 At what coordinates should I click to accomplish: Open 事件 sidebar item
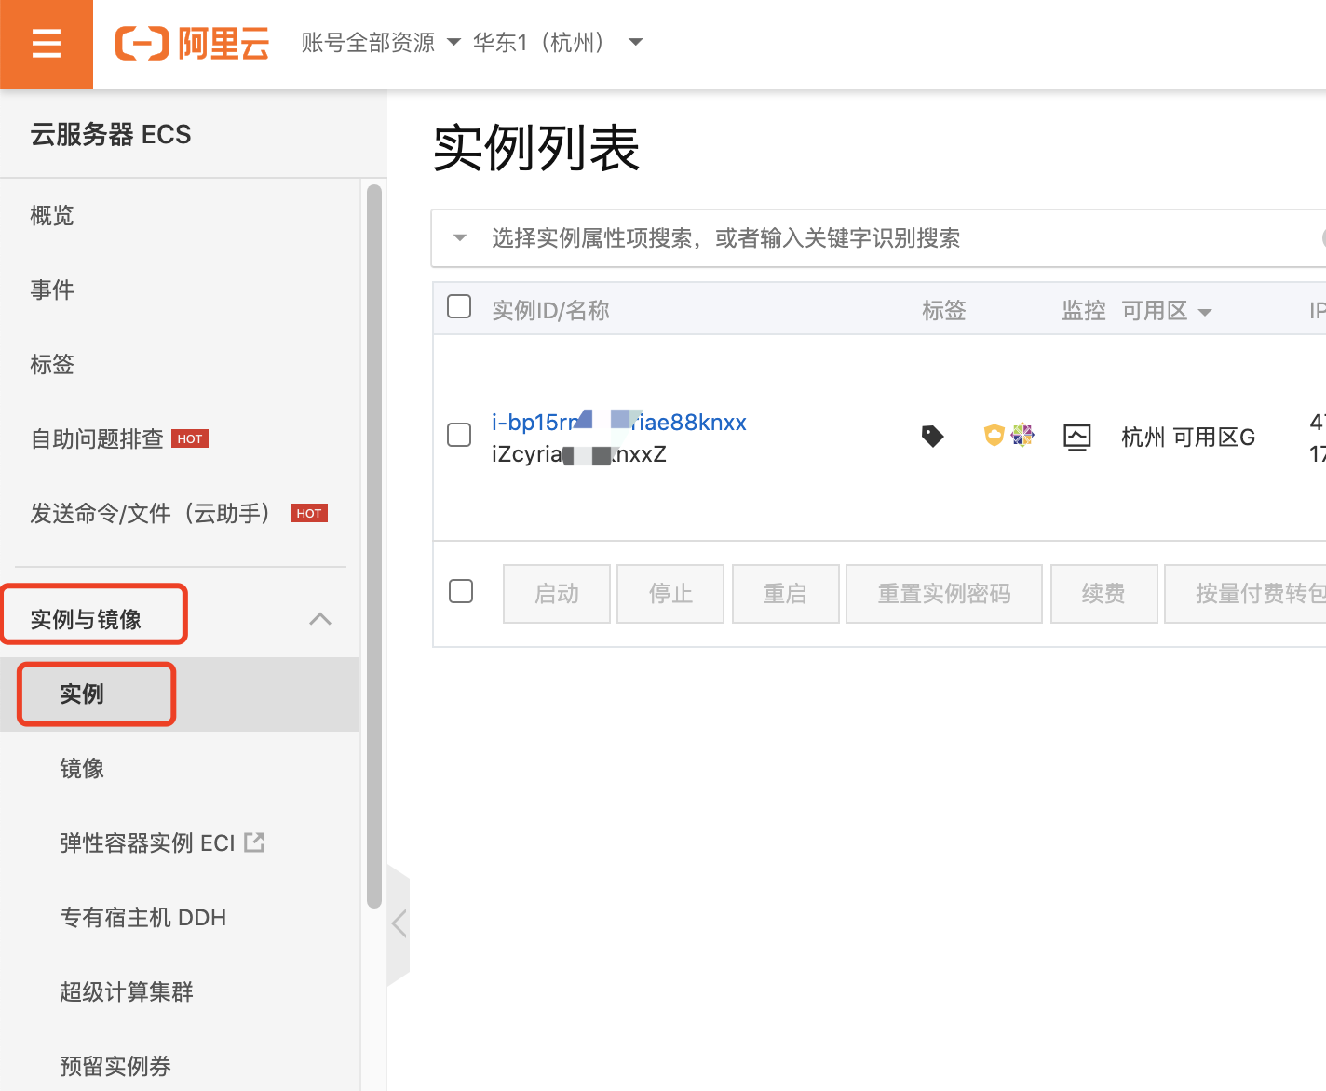click(x=52, y=290)
